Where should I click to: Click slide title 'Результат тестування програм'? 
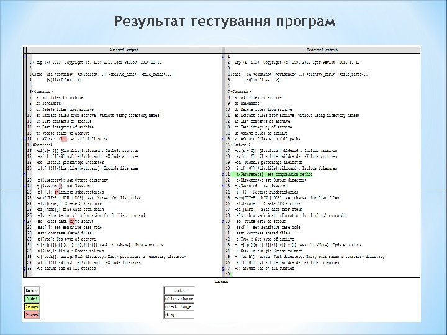(225, 22)
